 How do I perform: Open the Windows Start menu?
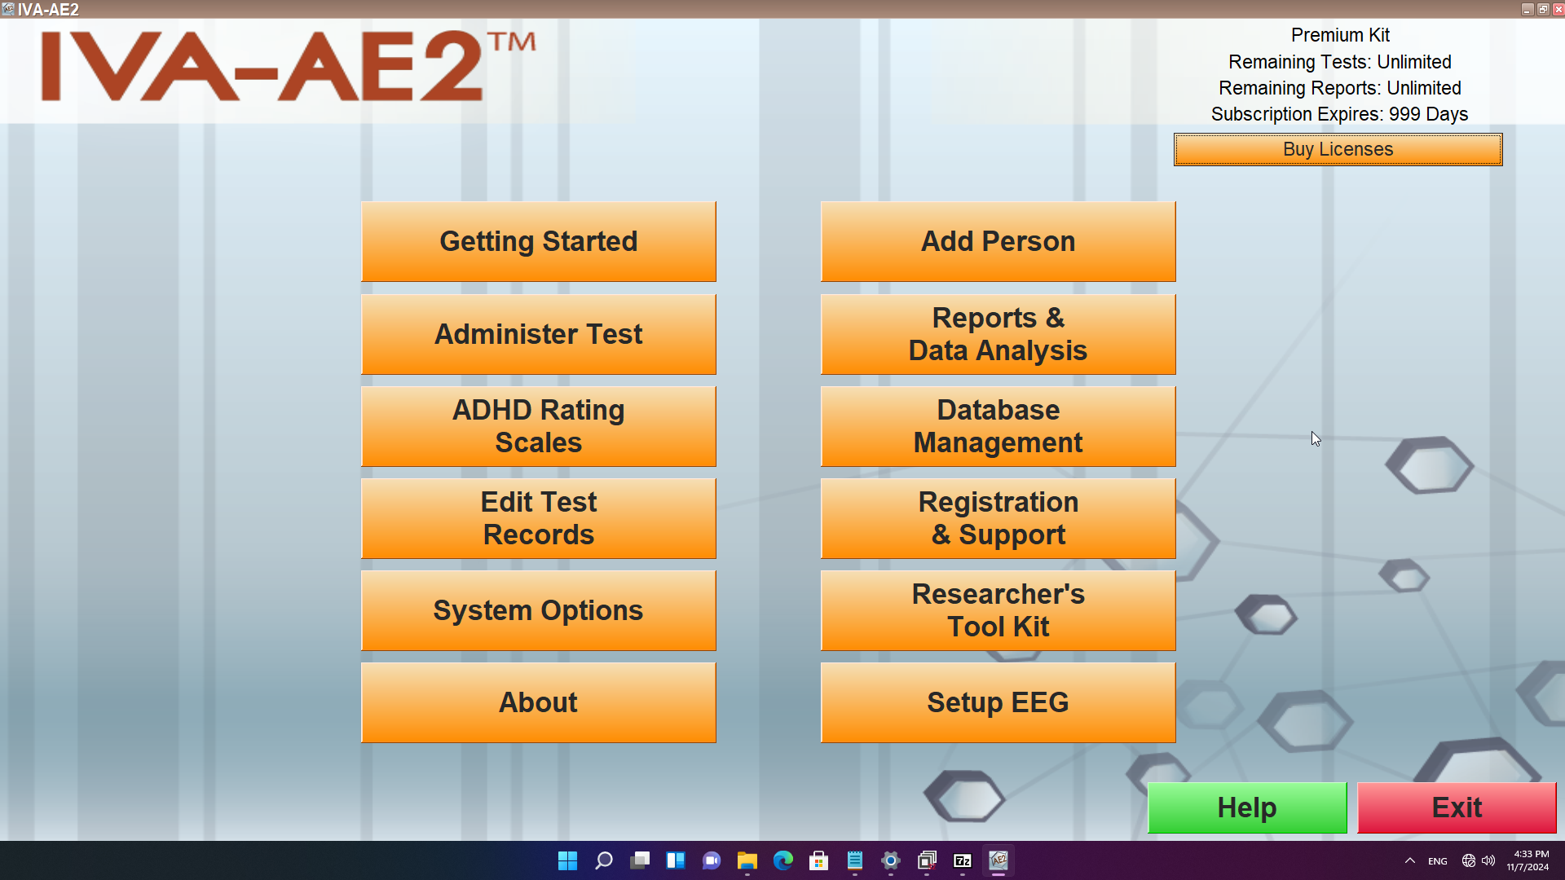coord(568,860)
